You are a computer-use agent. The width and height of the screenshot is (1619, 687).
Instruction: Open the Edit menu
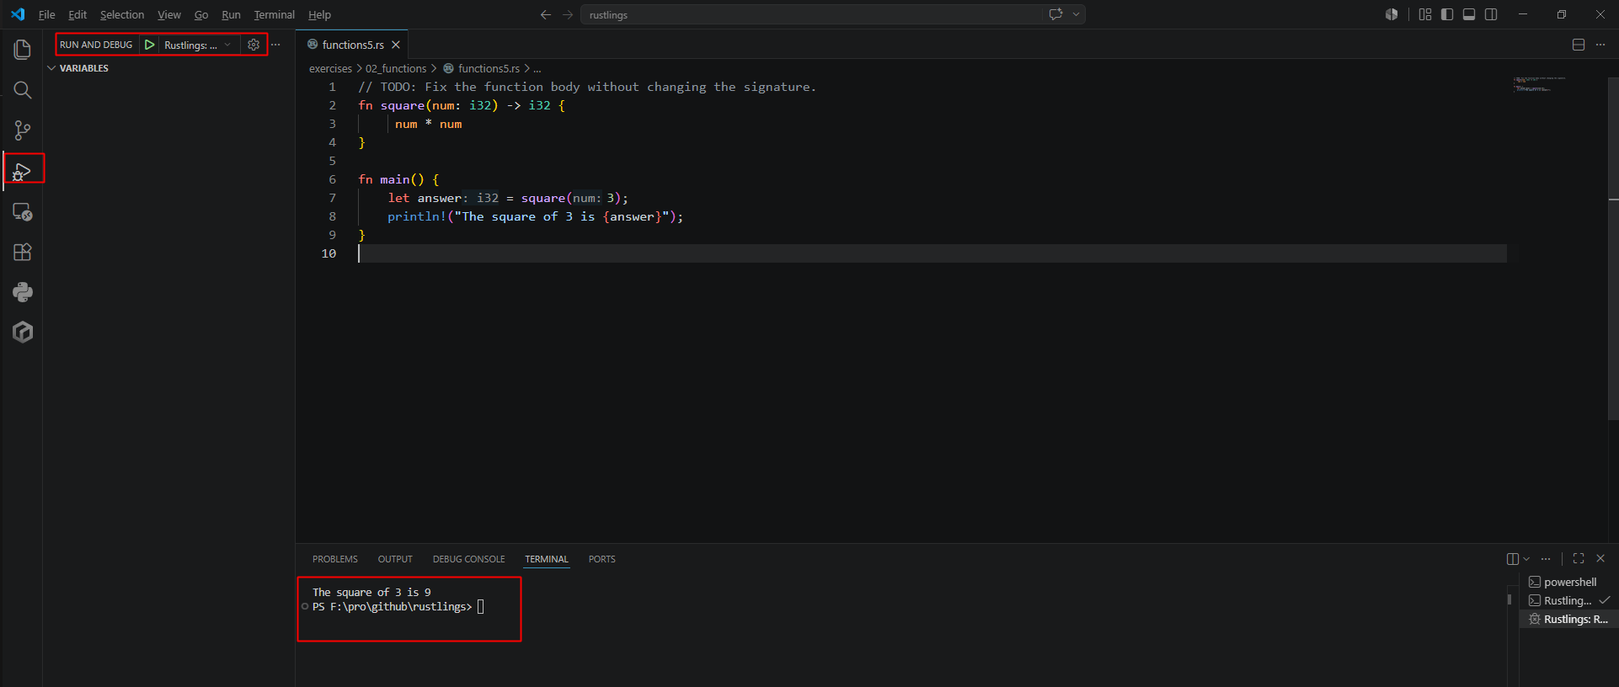(x=77, y=14)
